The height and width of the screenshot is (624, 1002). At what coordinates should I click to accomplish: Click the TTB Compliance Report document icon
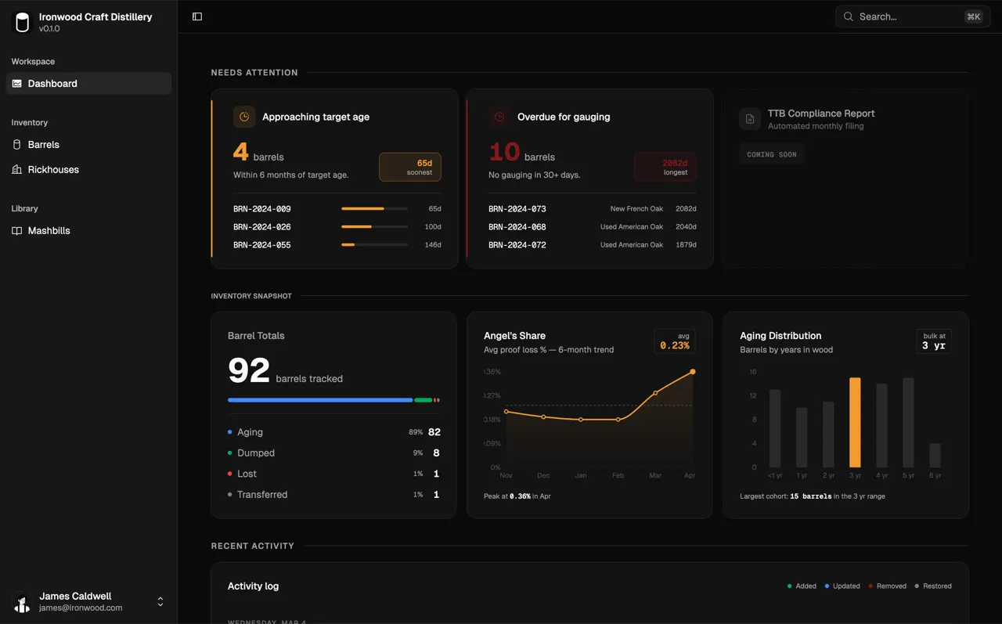(750, 119)
